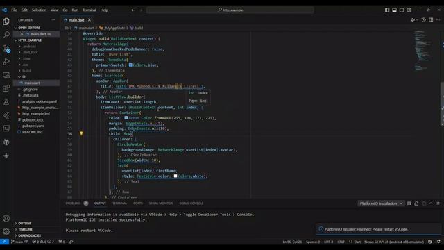444x250 pixels.
Task: Maximize the panel with the chevron-up
Action: coord(431,203)
